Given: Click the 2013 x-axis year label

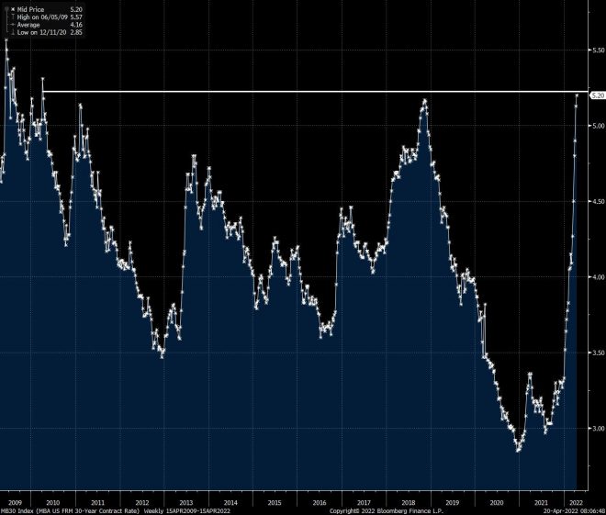Looking at the screenshot, I should (185, 503).
